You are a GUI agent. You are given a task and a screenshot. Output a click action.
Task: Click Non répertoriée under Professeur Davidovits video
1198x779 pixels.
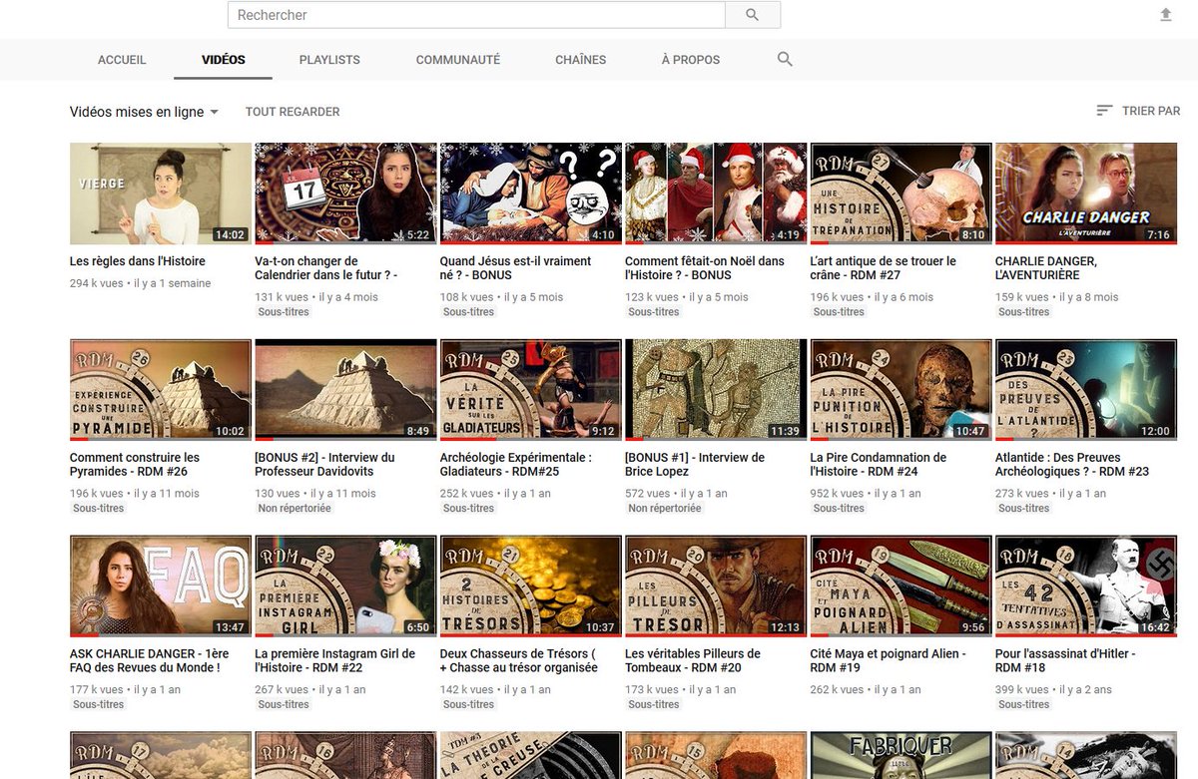(295, 508)
